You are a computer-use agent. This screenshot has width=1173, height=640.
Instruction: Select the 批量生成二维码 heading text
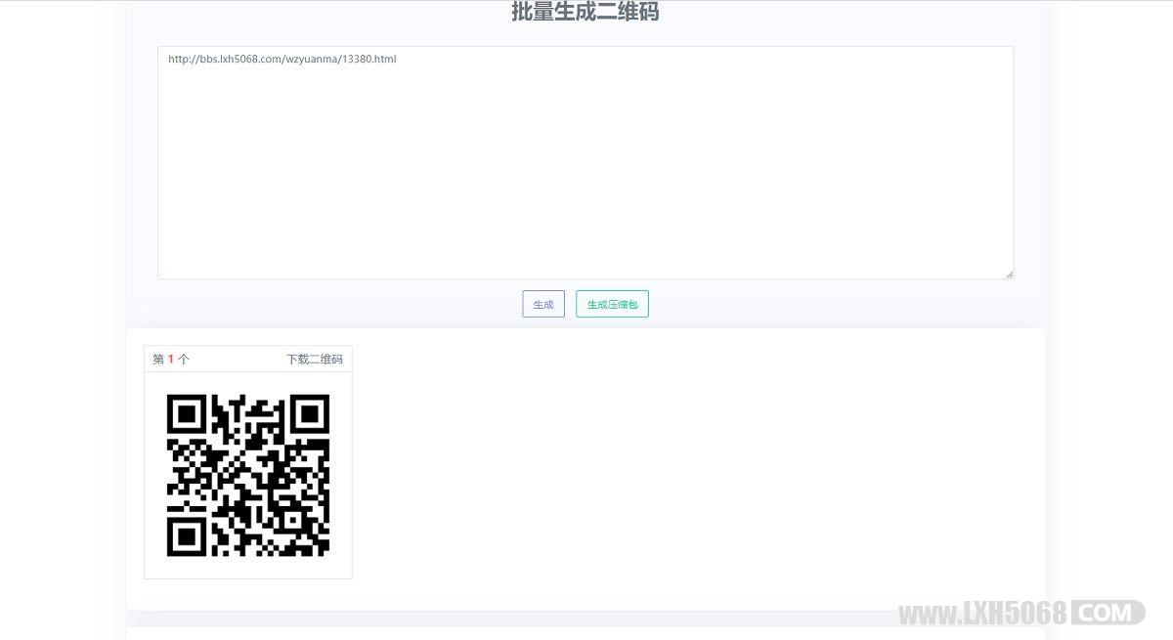click(x=586, y=12)
